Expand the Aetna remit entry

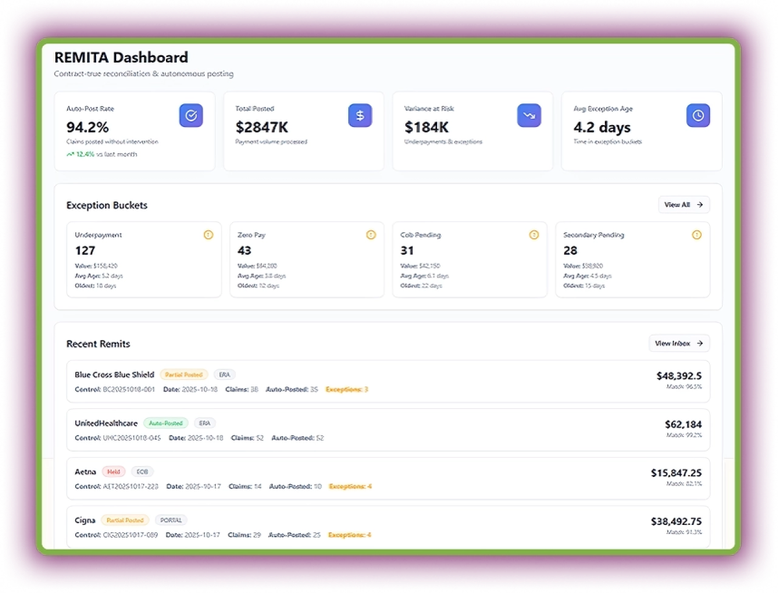coord(390,479)
